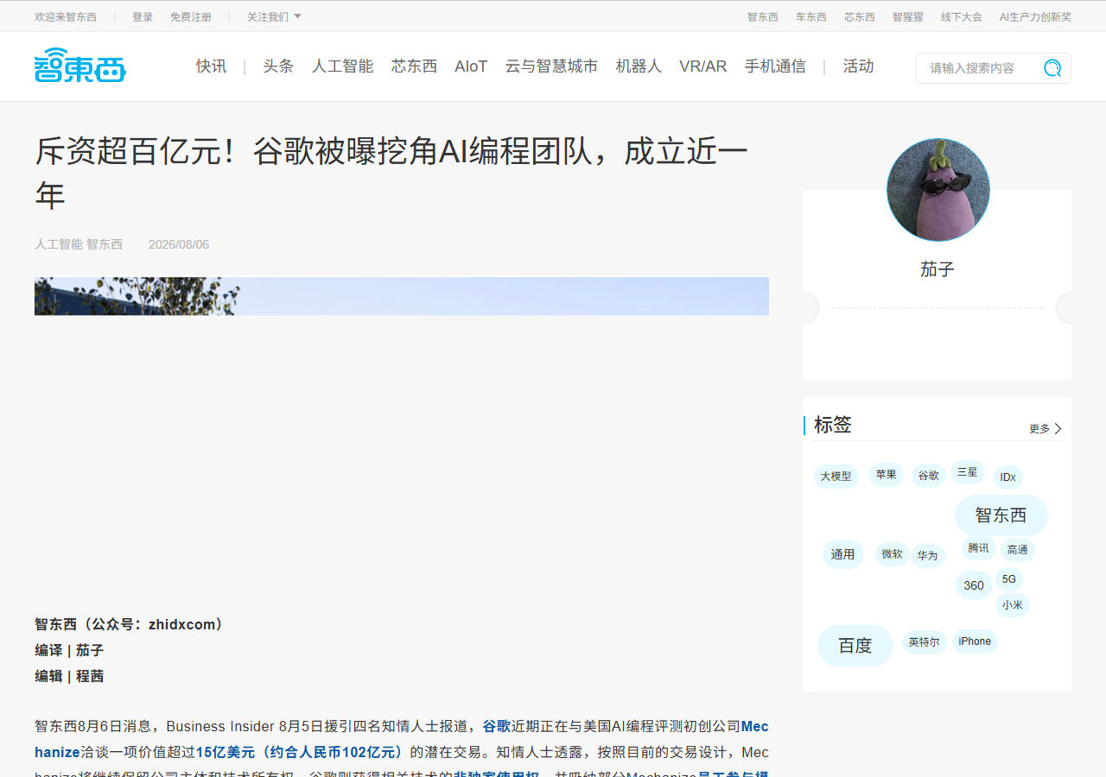1106x777 pixels.
Task: Open the AI生产力创新奖 link
Action: tap(1035, 16)
